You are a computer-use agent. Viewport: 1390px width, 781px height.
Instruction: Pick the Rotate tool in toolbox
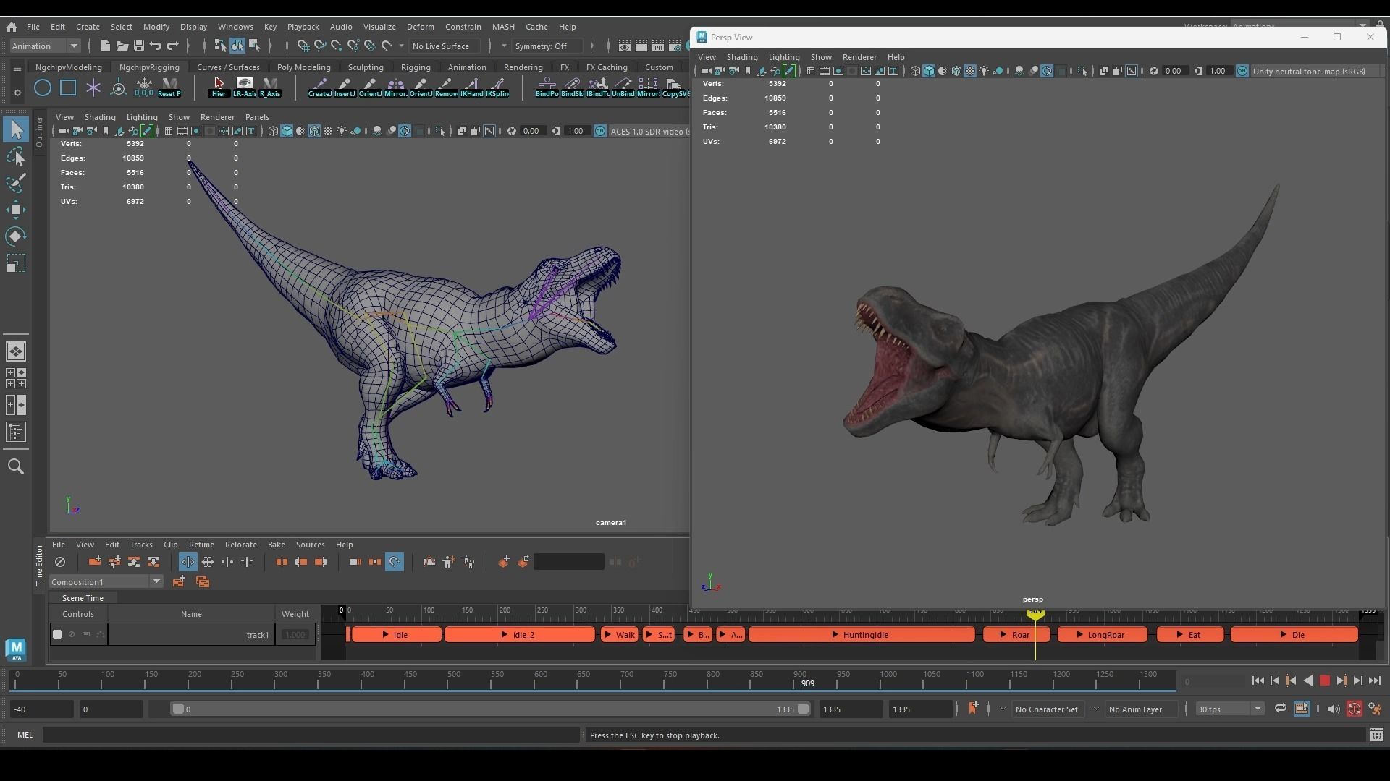pyautogui.click(x=16, y=236)
